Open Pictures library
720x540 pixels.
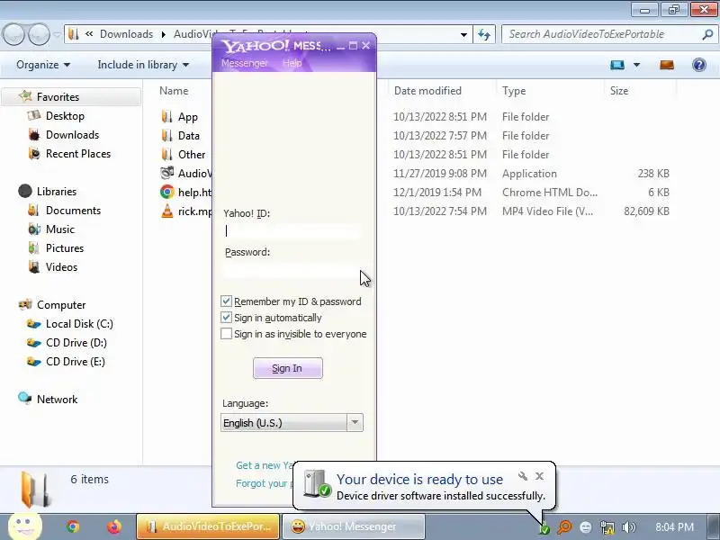(x=65, y=247)
